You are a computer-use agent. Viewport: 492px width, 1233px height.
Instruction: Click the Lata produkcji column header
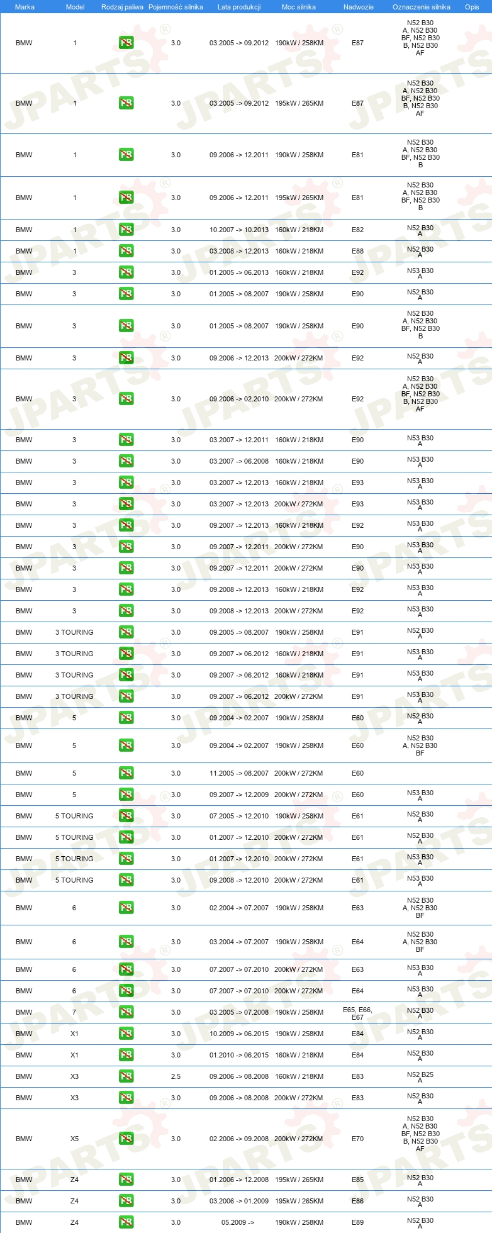[x=239, y=7]
